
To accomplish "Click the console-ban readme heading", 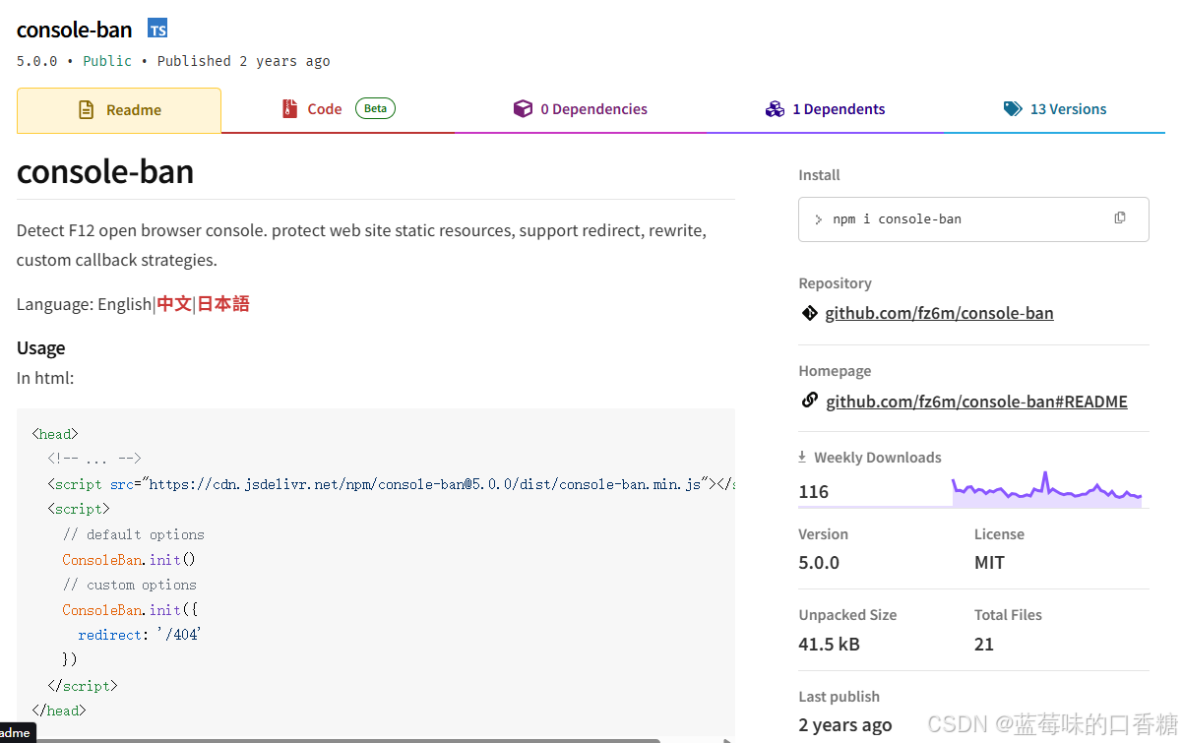I will click(x=105, y=171).
